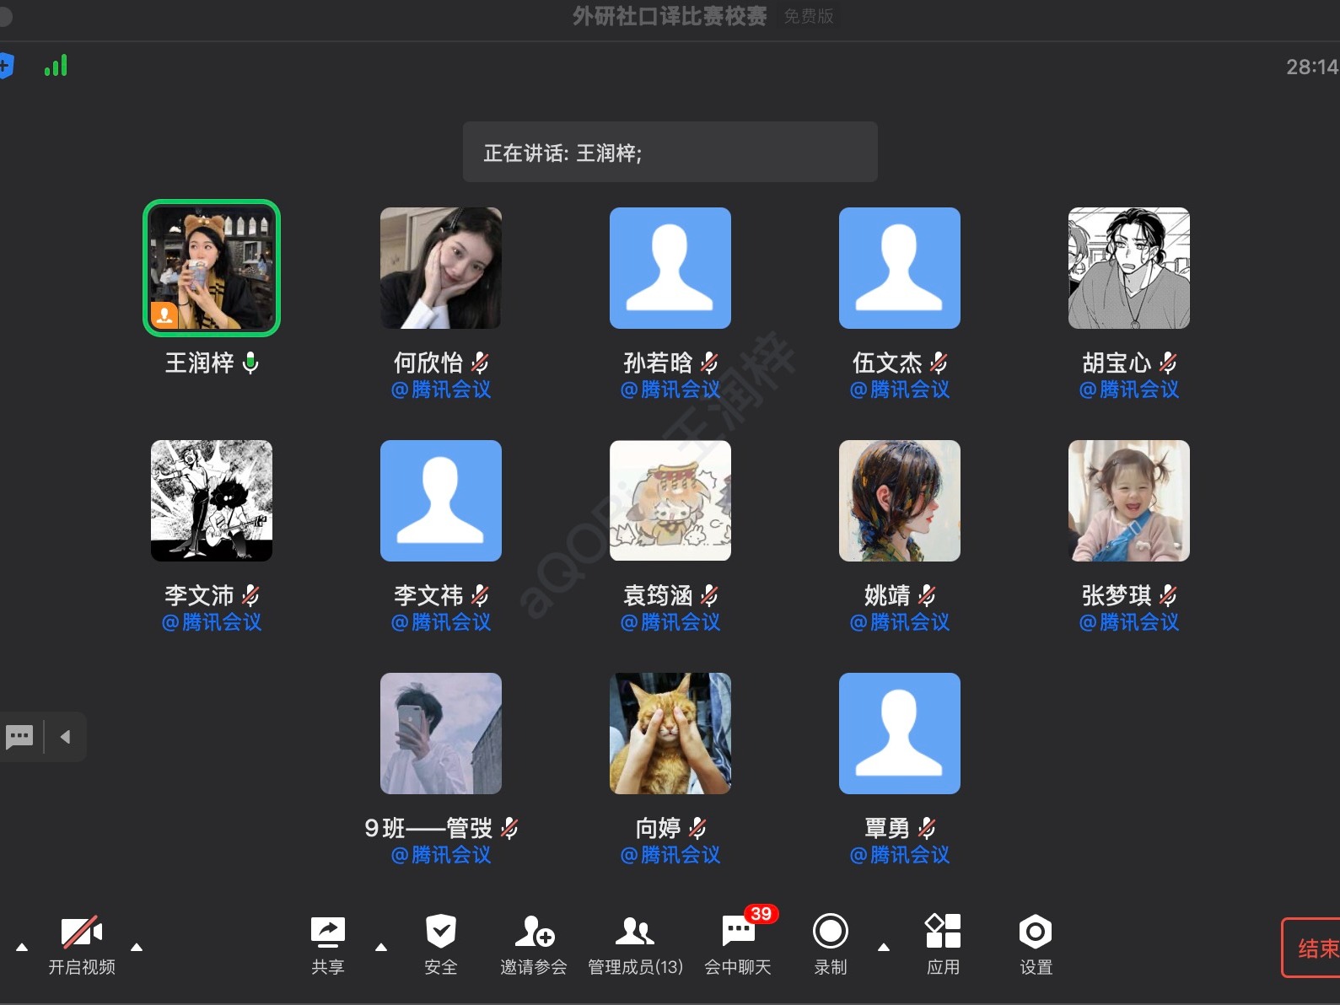Expand the share options arrow beside 共享
Viewport: 1340px width, 1005px height.
[x=381, y=947]
